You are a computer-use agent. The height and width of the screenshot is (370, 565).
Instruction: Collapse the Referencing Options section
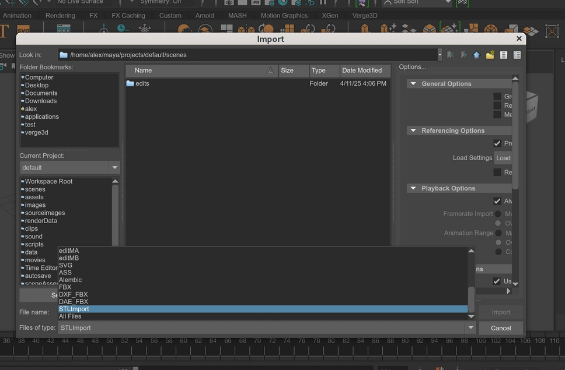(413, 131)
